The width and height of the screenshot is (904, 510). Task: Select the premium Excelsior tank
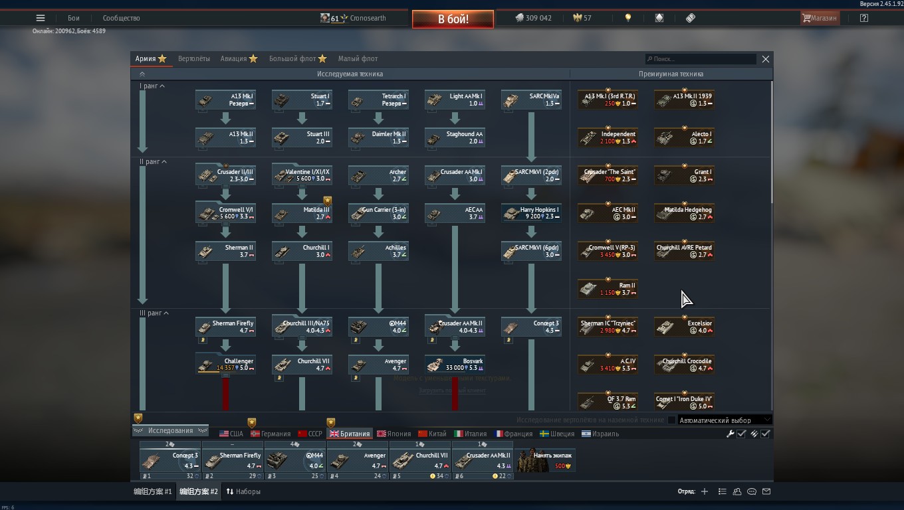tap(684, 327)
